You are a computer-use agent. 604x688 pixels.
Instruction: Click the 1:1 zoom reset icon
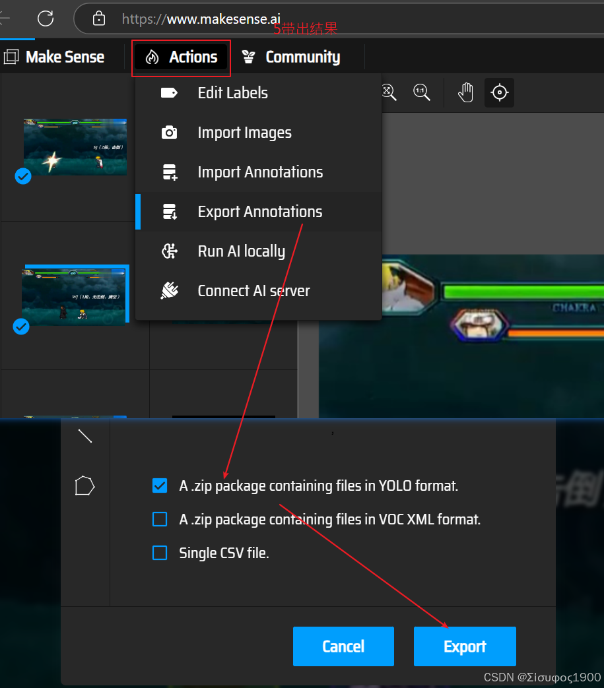point(422,92)
